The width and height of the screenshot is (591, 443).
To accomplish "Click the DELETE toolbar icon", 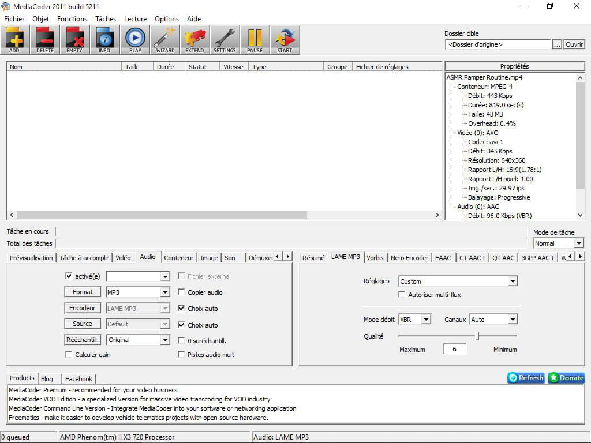I will point(45,40).
